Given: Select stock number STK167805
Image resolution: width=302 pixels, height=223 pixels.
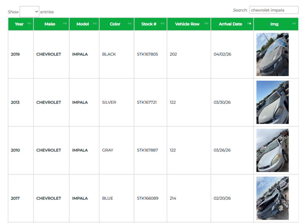Looking at the screenshot, I should pos(147,54).
